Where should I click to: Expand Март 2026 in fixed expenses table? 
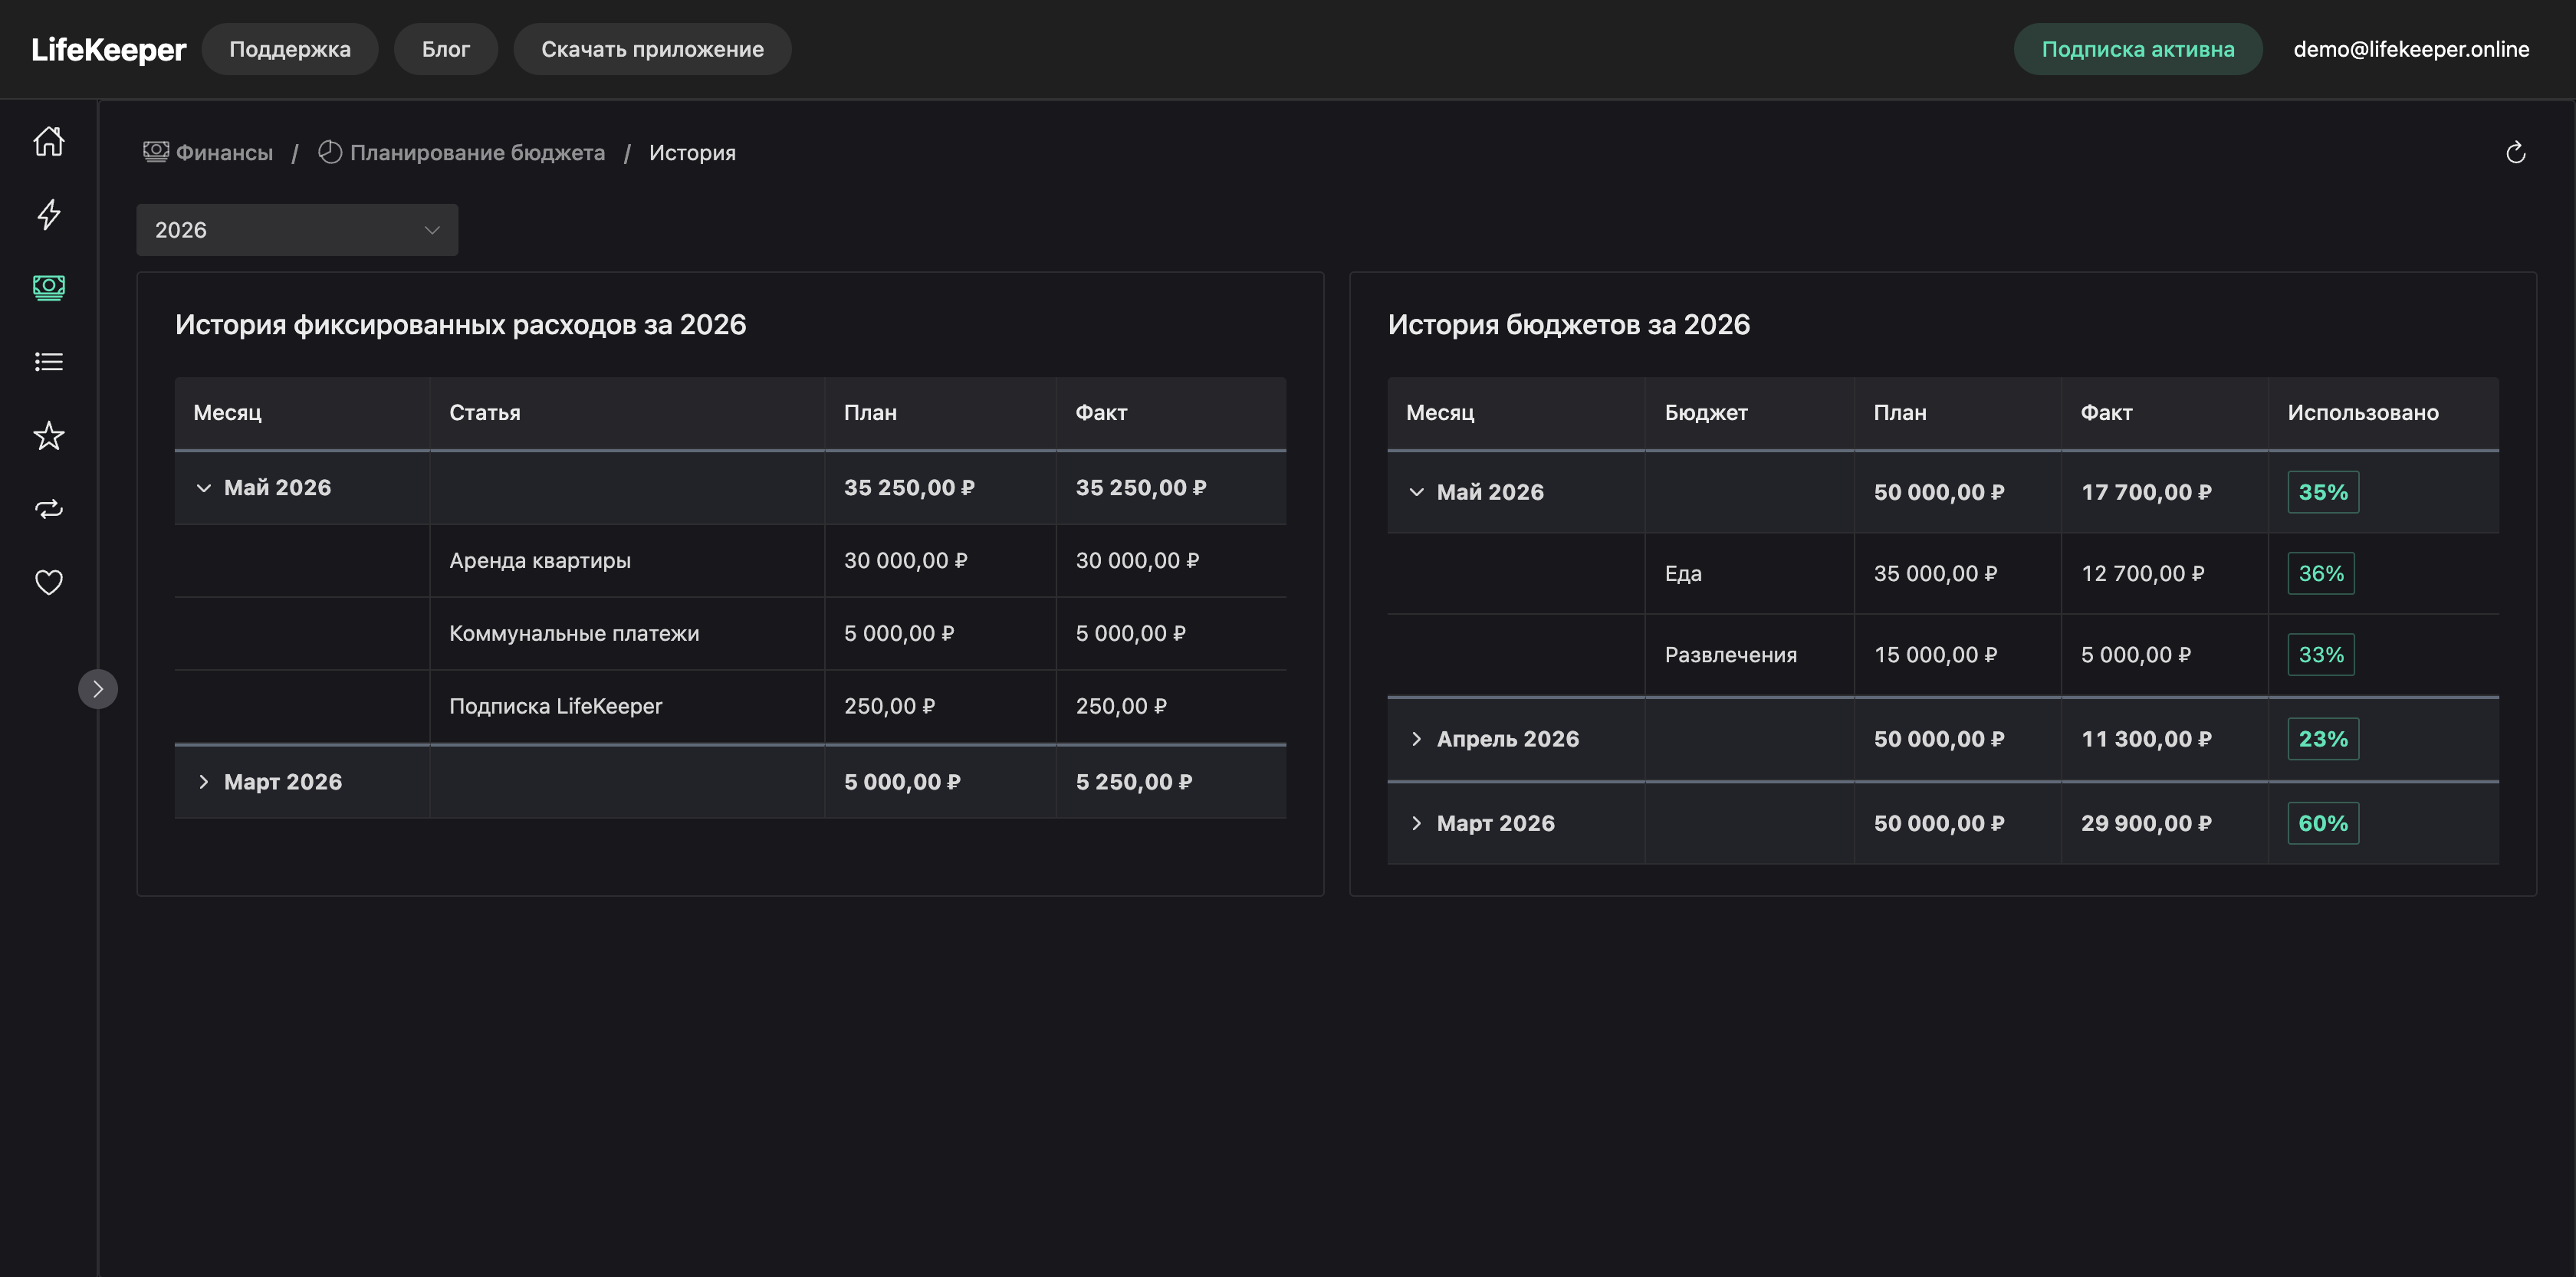pyautogui.click(x=204, y=782)
